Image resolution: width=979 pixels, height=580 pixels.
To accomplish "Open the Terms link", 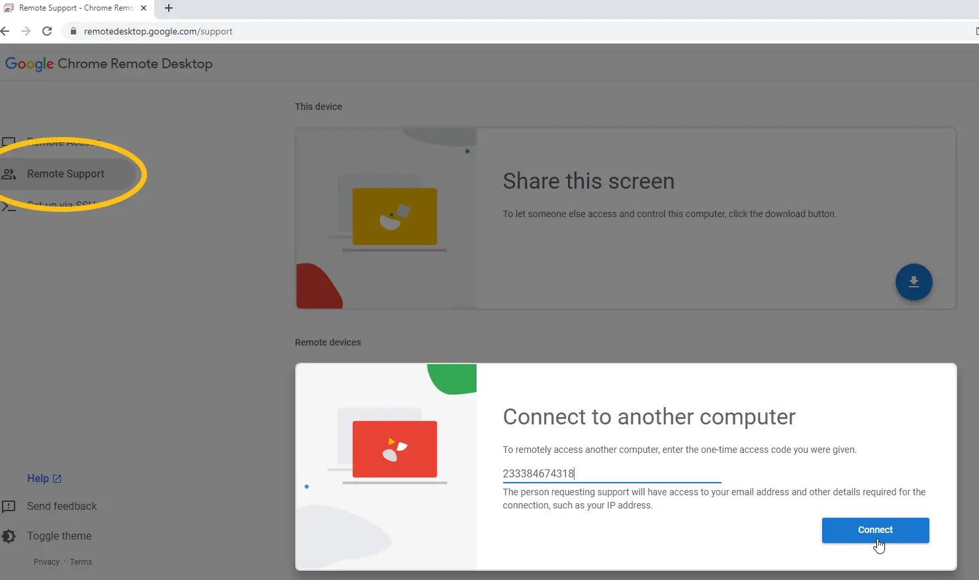I will click(81, 562).
